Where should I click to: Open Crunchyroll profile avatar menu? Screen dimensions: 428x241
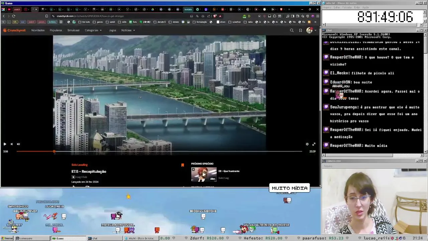(x=310, y=30)
